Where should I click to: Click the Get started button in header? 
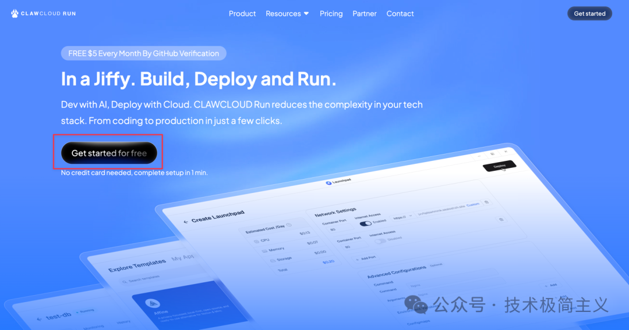pos(589,13)
